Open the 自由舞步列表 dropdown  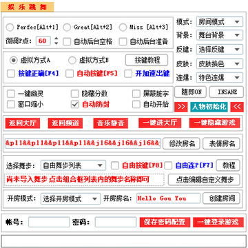(73, 165)
